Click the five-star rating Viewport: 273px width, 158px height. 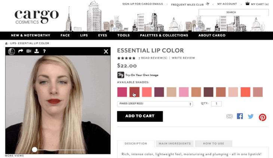point(126,58)
